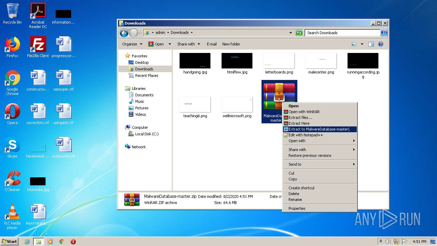Viewport: 437px width, 246px height.
Task: Open Opera icon in taskbar
Action: (x=73, y=242)
